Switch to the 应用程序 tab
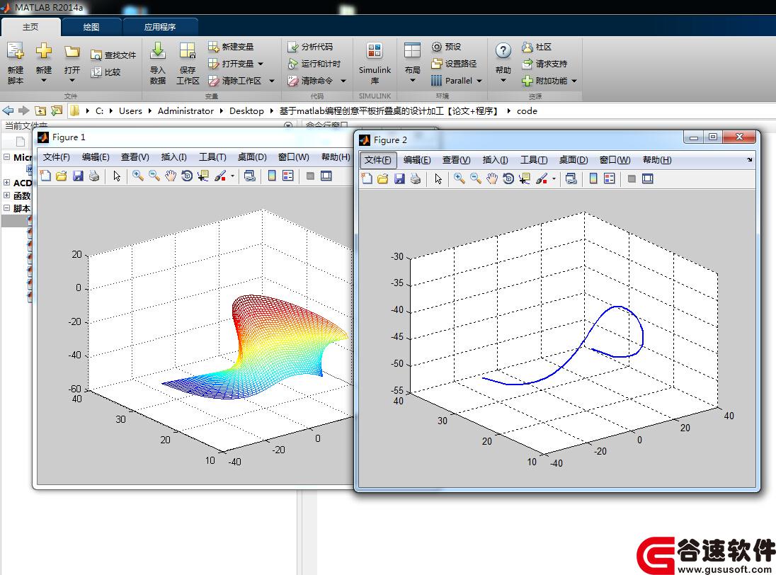Image resolution: width=776 pixels, height=575 pixels. tap(160, 27)
